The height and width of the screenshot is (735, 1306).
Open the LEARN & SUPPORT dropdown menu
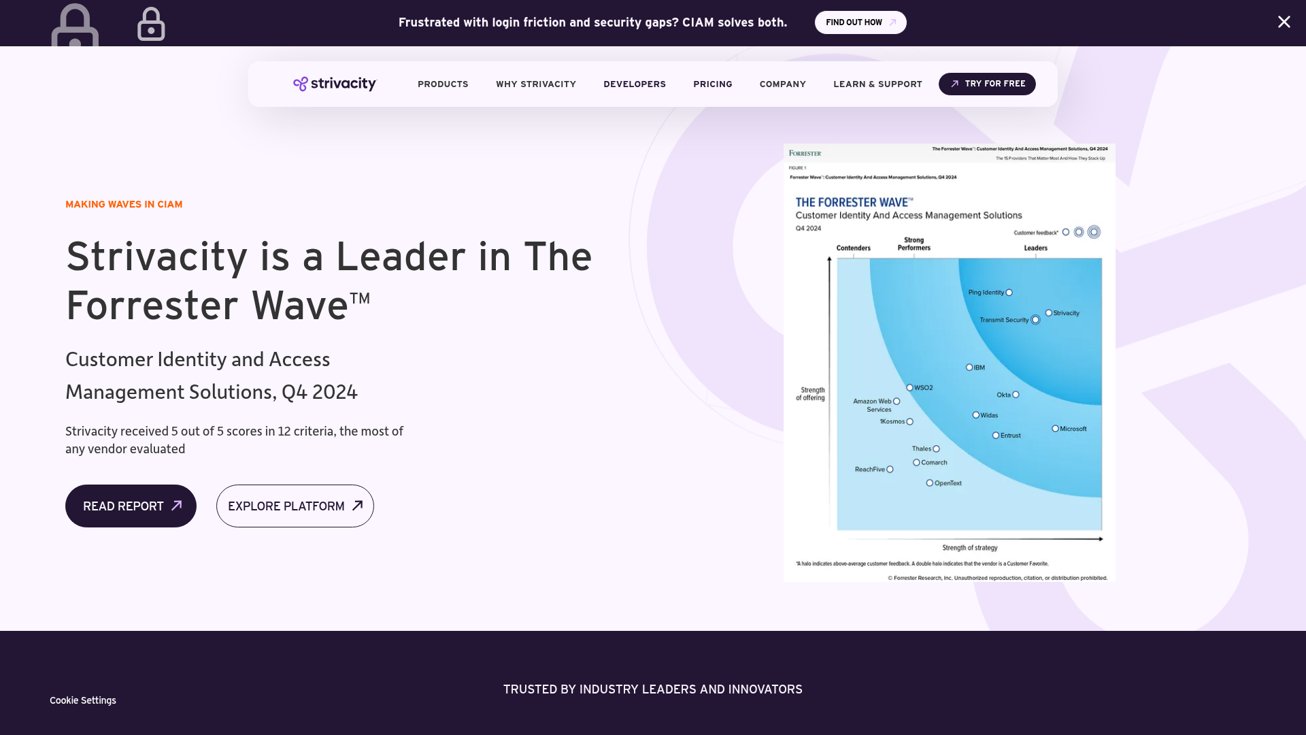coord(877,84)
